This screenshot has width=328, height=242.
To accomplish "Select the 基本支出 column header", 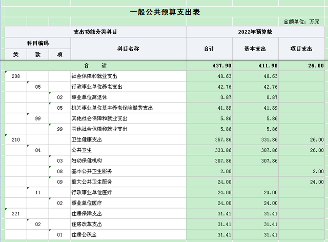I will (256, 48).
